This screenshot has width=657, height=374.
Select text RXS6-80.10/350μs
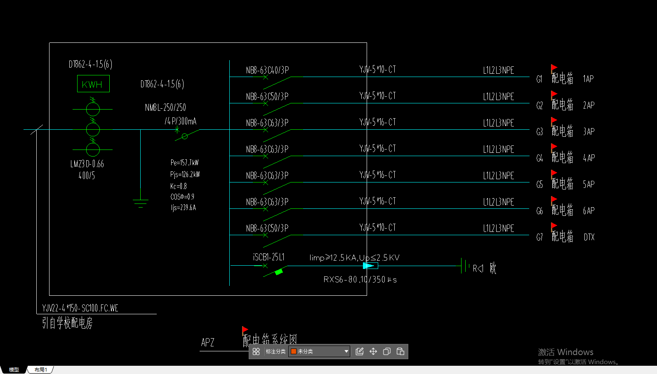pyautogui.click(x=360, y=279)
